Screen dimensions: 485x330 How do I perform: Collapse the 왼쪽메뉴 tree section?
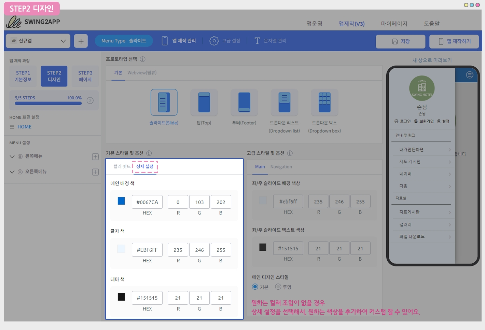tap(12, 156)
